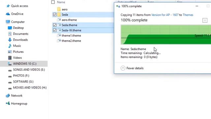The image size is (211, 119).
Task: Open the Themes destination link
Action: point(188,15)
